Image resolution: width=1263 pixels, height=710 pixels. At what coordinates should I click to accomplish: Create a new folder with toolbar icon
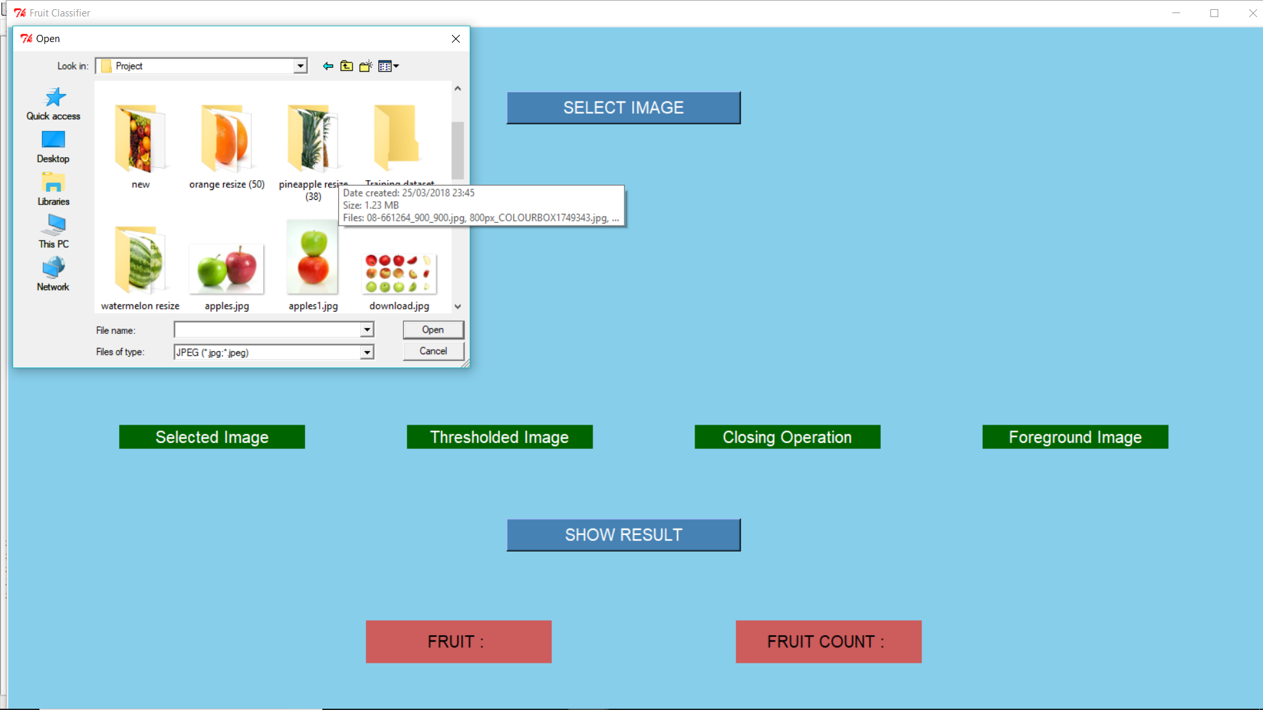tap(366, 66)
